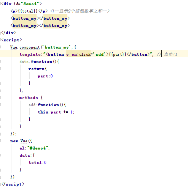
Task: Click the el property name
Action: click(x=22, y=148)
